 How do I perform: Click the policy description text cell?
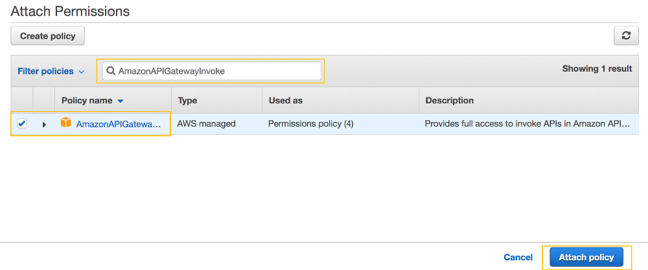point(527,123)
